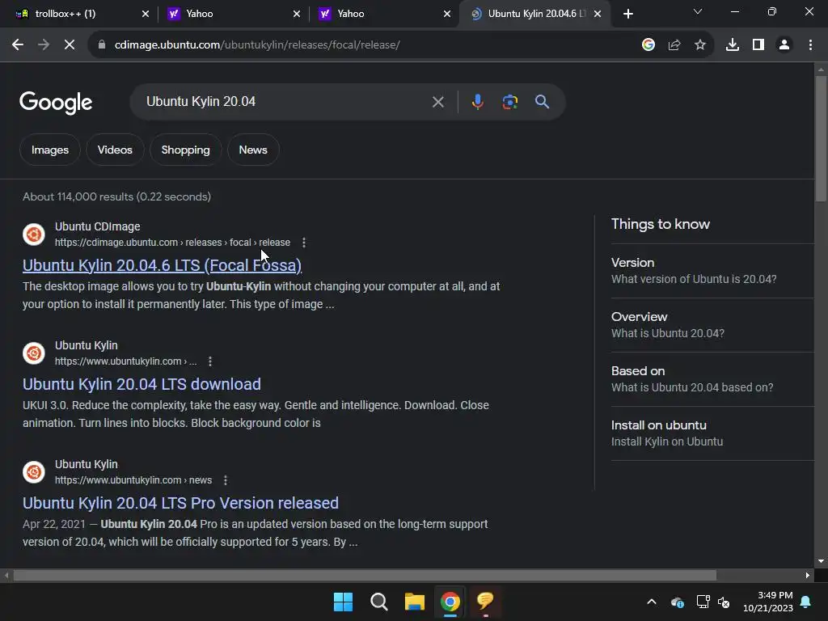Open Ubuntu Kylin 20.04 LTS Pro Version released
828x621 pixels.
[x=180, y=503]
